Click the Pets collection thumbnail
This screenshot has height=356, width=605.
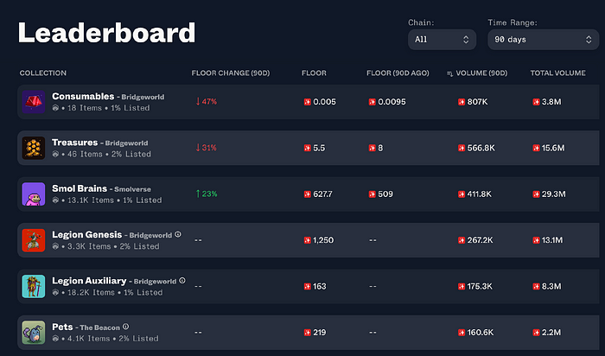[33, 332]
